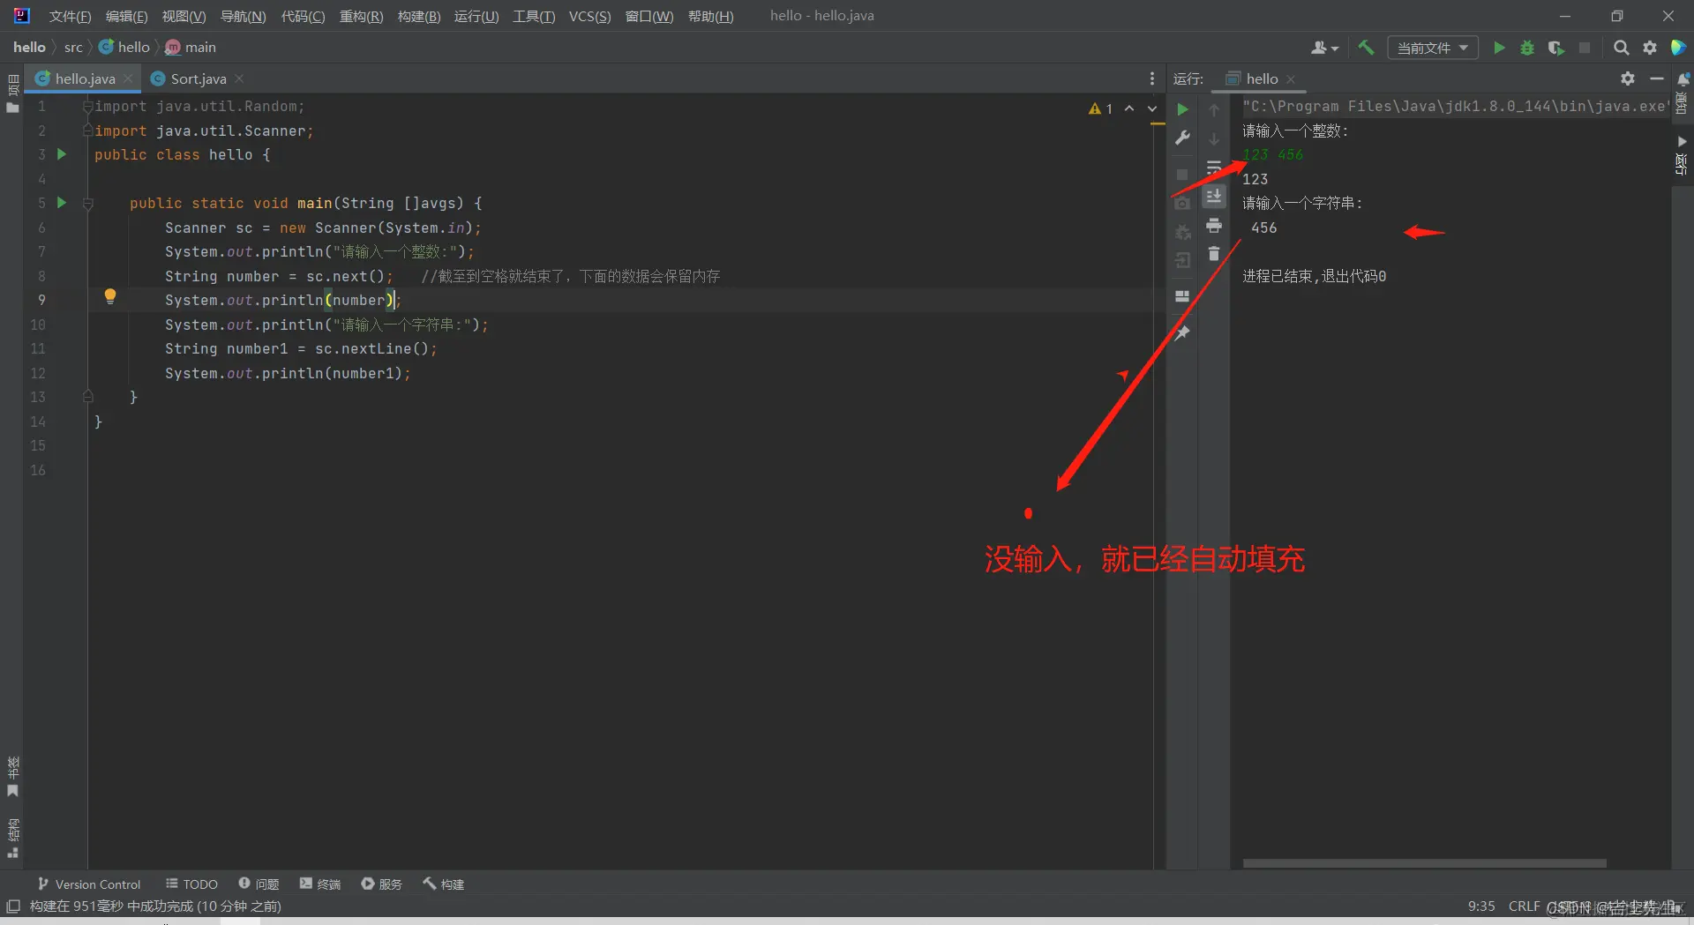
Task: Close the Sort.java tab
Action: tap(239, 78)
